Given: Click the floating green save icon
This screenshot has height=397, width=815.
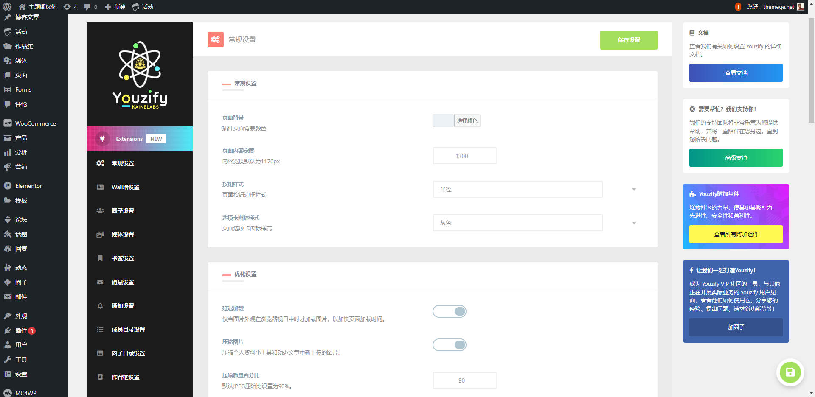Looking at the screenshot, I should coord(790,372).
